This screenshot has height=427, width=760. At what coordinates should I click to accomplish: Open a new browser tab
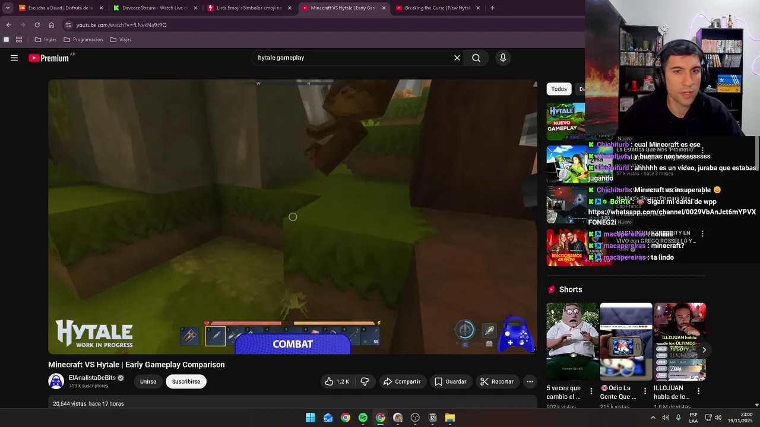[x=492, y=8]
